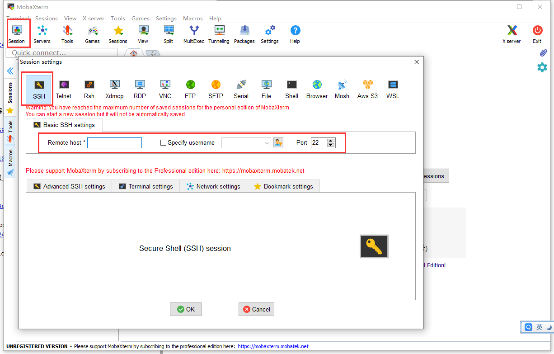Click the user credentials manager icon
Screen dimensions: 554x354
[278, 142]
